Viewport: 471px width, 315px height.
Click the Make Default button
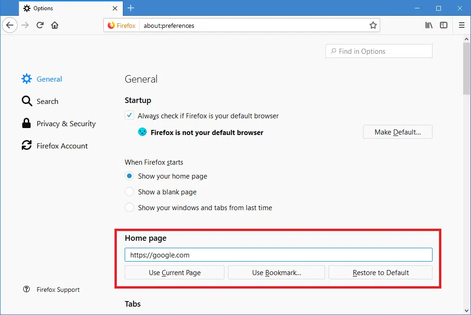click(x=397, y=132)
